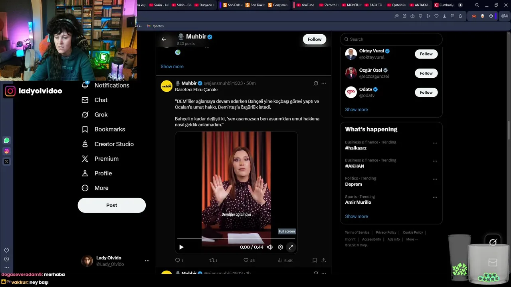This screenshot has width=511, height=287.
Task: Open account menu dots beside Lady Olvido
Action: [x=147, y=261]
